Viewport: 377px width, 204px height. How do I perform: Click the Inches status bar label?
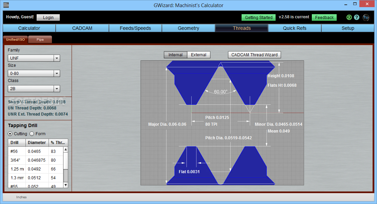pos(21,197)
